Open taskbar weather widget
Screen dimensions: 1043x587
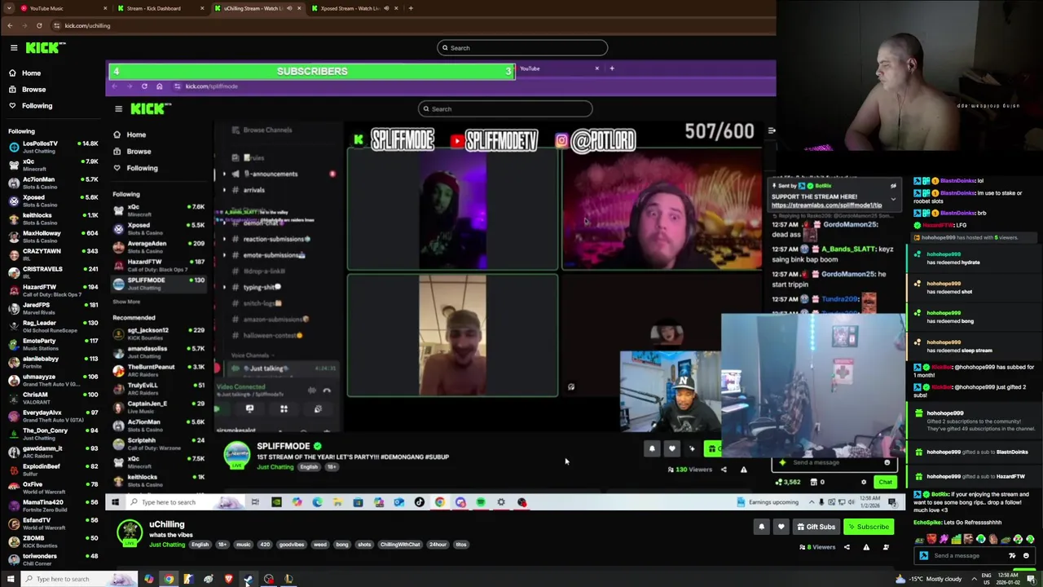(x=929, y=579)
